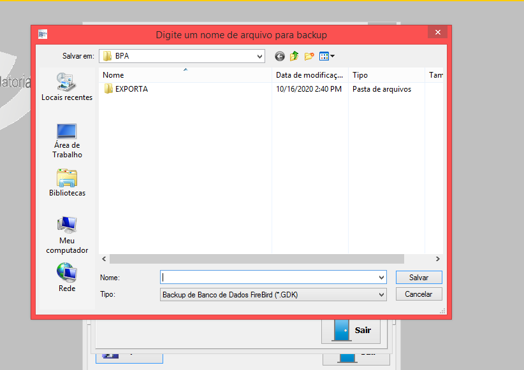
Task: Click the Nome filename input field
Action: coord(268,278)
